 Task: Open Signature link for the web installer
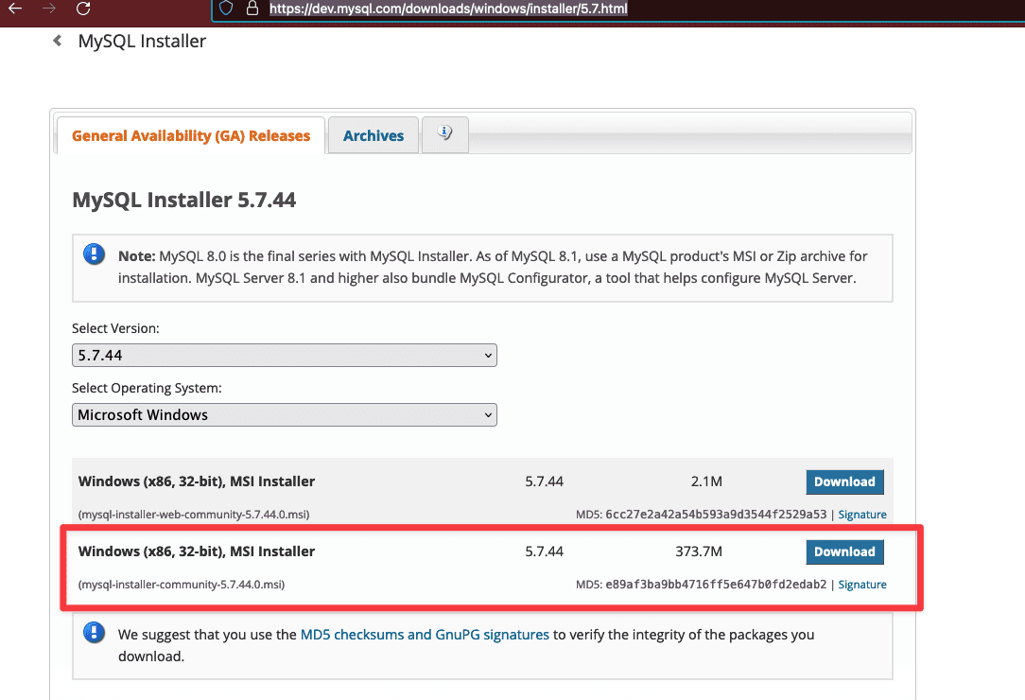[862, 515]
